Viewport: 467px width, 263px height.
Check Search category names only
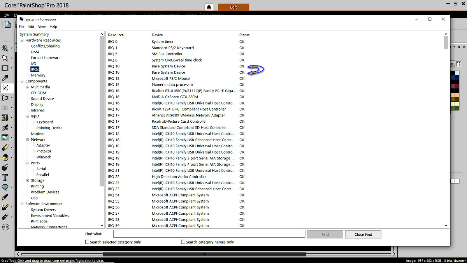pyautogui.click(x=183, y=242)
